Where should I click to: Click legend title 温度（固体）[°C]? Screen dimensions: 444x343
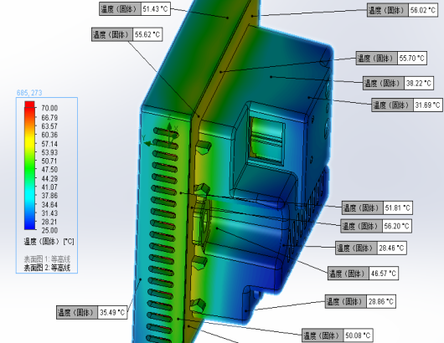pos(49,242)
